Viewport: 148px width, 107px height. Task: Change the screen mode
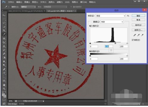tap(4, 104)
